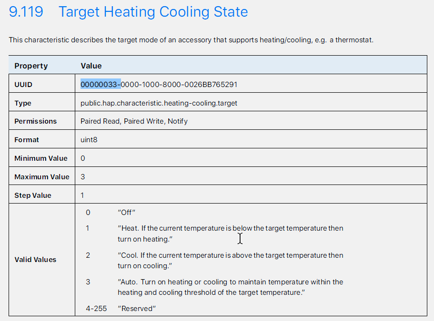Click the "Target Heating Cooling State" section heading
434x321 pixels.
[153, 12]
